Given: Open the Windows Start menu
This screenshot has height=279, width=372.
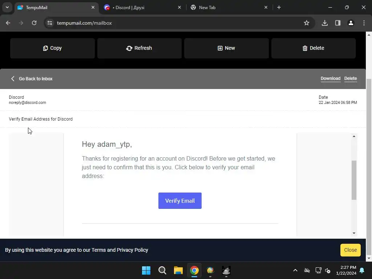Looking at the screenshot, I should click(x=146, y=270).
